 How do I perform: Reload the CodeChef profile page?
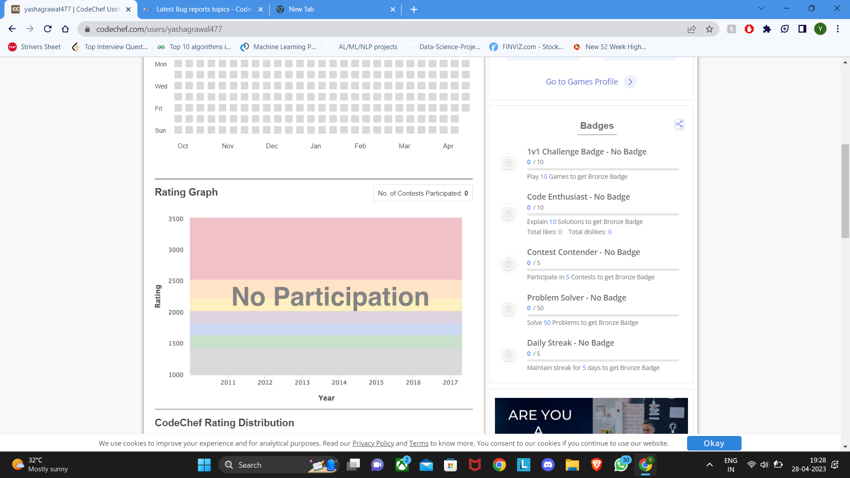[x=48, y=29]
